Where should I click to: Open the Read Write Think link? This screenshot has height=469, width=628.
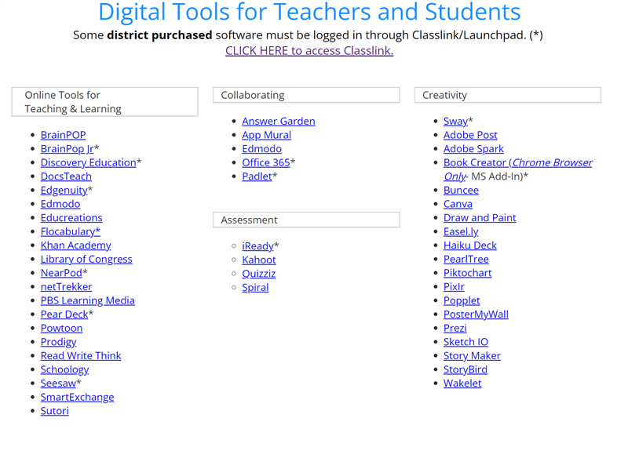coord(81,356)
